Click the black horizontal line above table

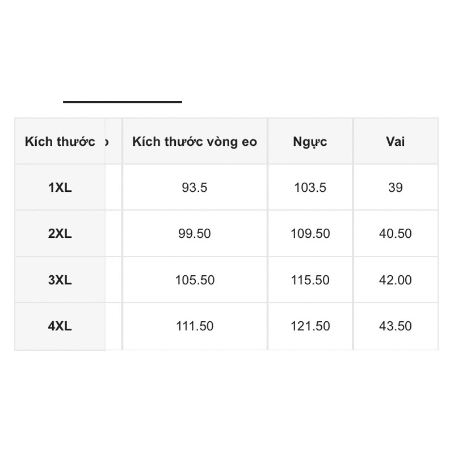pyautogui.click(x=123, y=102)
